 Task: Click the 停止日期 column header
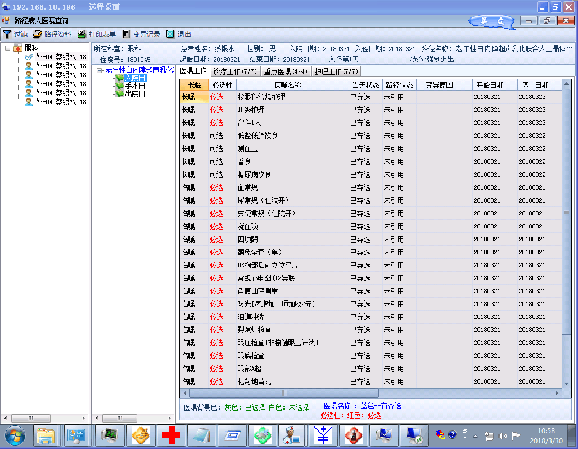539,85
